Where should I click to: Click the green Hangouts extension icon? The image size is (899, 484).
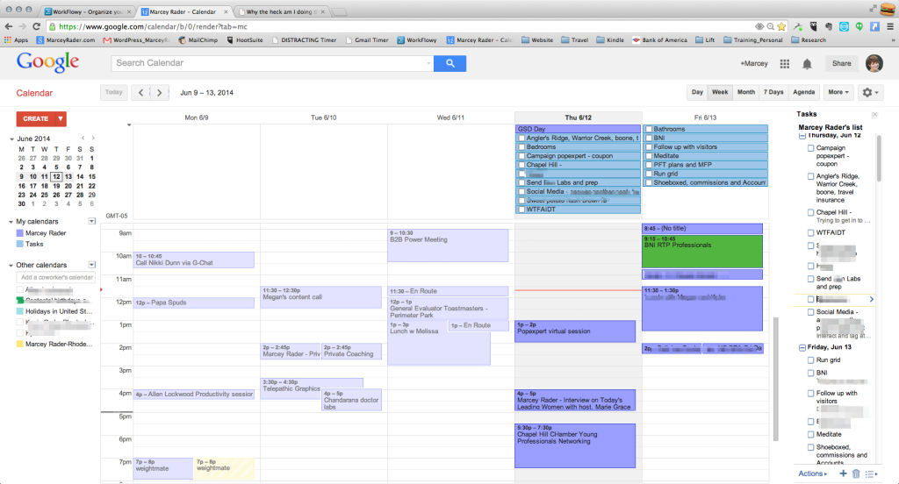[x=859, y=26]
